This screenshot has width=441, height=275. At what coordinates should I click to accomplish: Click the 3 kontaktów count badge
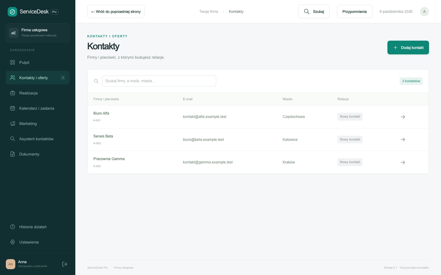pos(411,81)
